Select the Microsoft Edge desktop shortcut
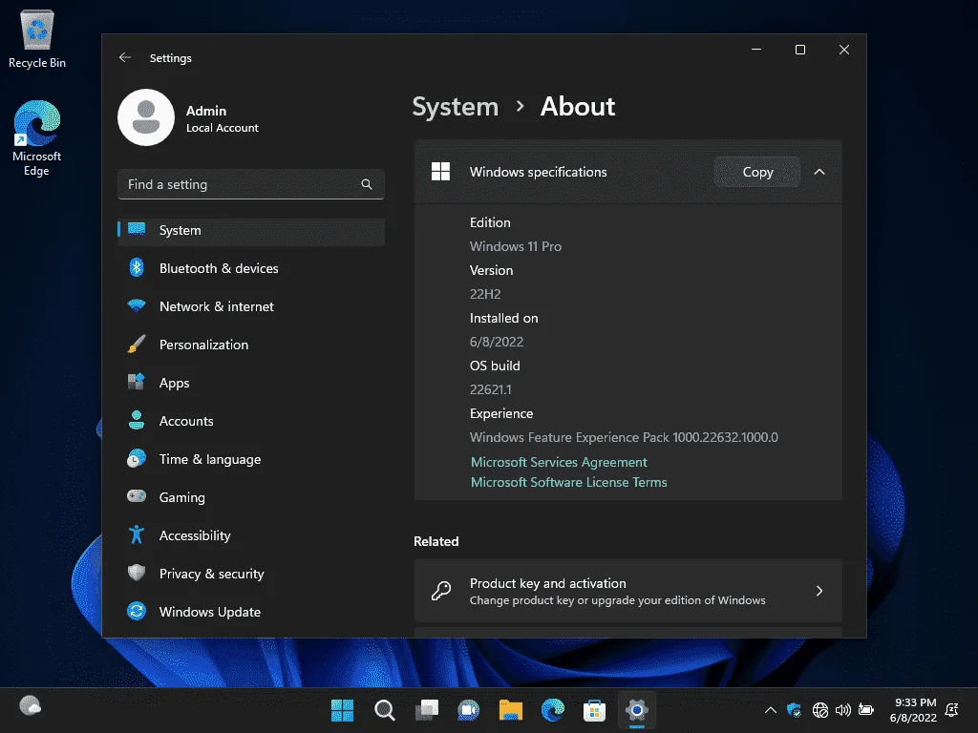 click(x=37, y=138)
